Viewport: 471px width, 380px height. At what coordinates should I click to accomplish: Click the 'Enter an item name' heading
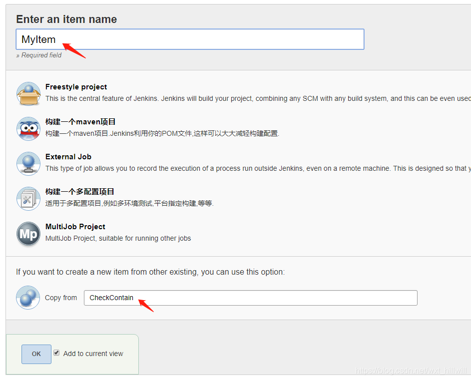[x=66, y=19]
